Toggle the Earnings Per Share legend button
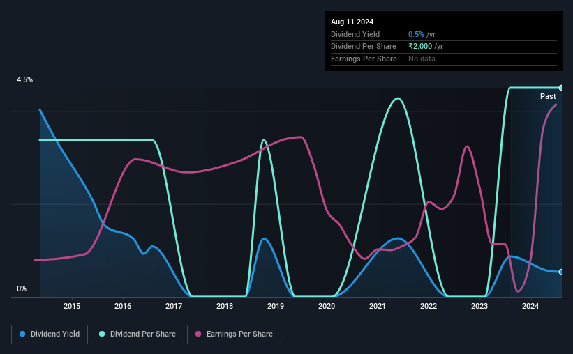Screen dimensions: 573x354 pyautogui.click(x=234, y=334)
